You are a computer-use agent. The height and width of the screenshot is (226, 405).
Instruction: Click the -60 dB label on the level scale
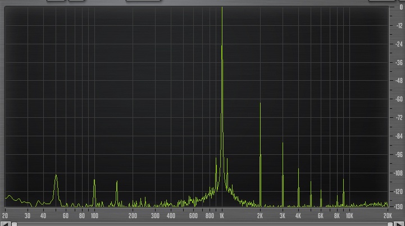click(398, 99)
